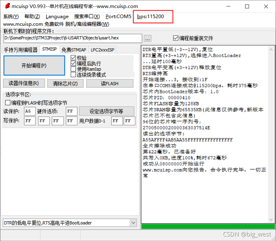Open the Port:COM5 menu
The height and width of the screenshot is (241, 276).
pyautogui.click(x=118, y=16)
